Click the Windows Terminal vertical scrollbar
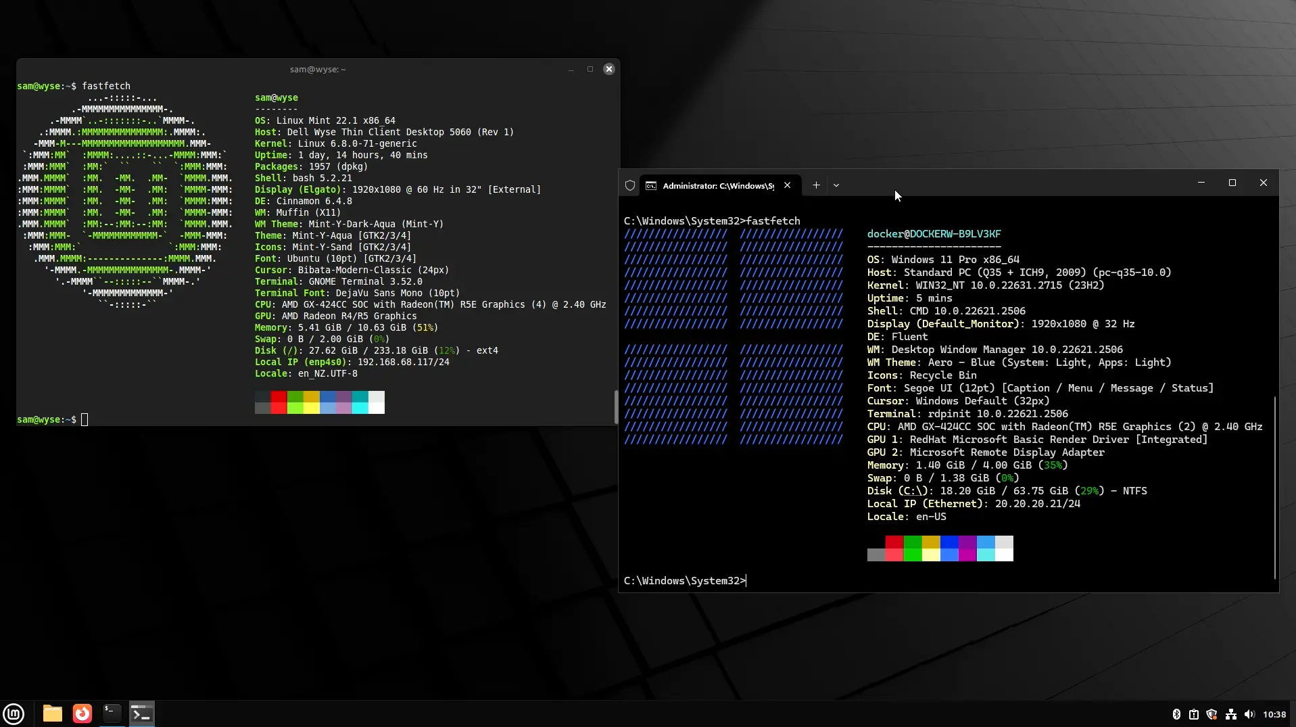 pos(1275,487)
